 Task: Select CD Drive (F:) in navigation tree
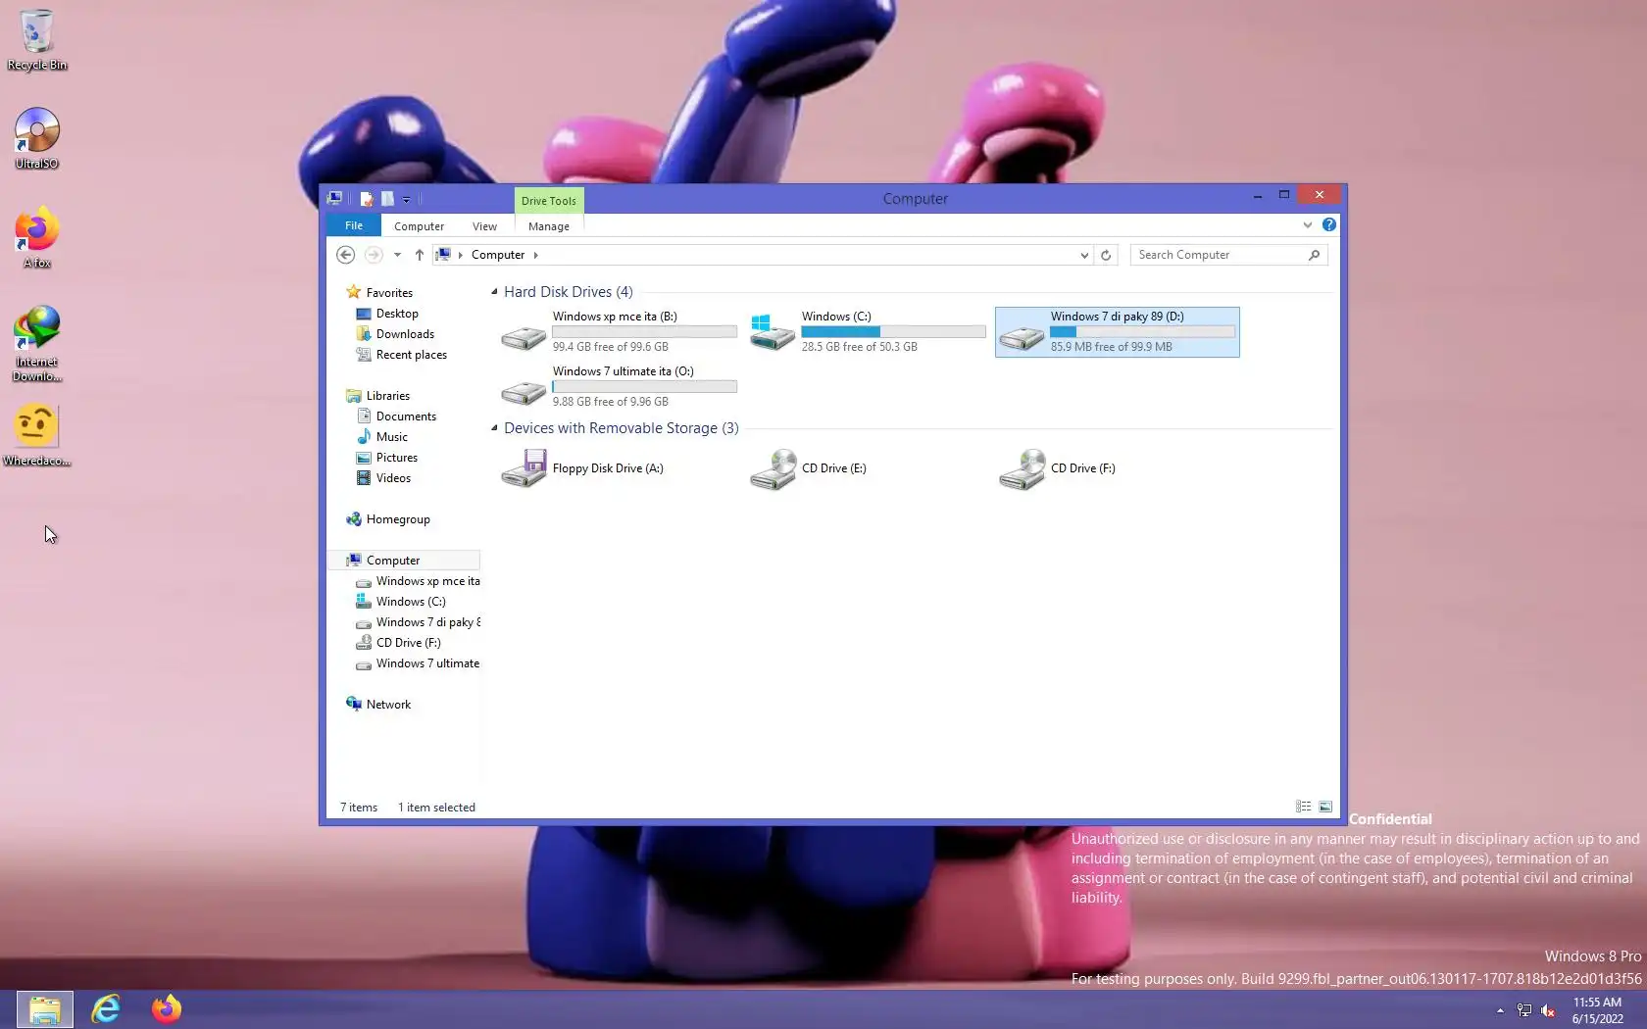409,643
